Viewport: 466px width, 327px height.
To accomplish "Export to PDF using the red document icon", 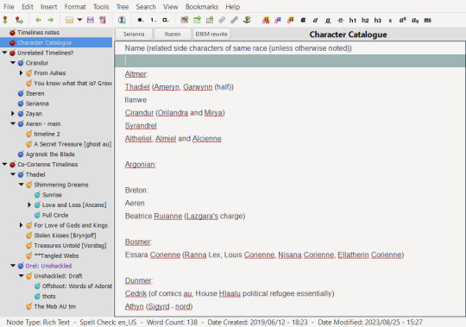I will 103,20.
